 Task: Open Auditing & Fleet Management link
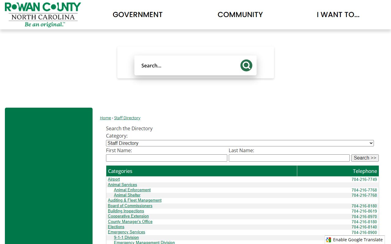point(135,200)
